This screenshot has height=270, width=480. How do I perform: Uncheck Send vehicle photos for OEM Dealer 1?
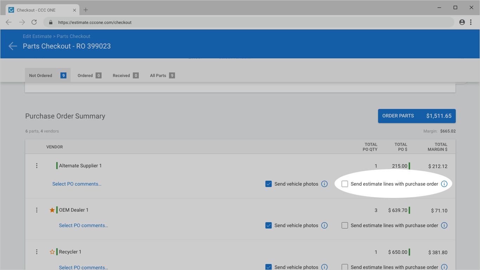(x=268, y=225)
